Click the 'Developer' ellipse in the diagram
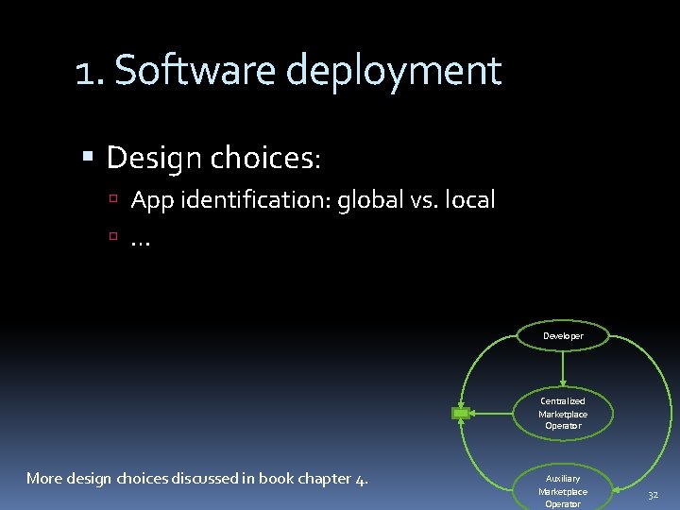This screenshot has height=510, width=680. (x=563, y=335)
